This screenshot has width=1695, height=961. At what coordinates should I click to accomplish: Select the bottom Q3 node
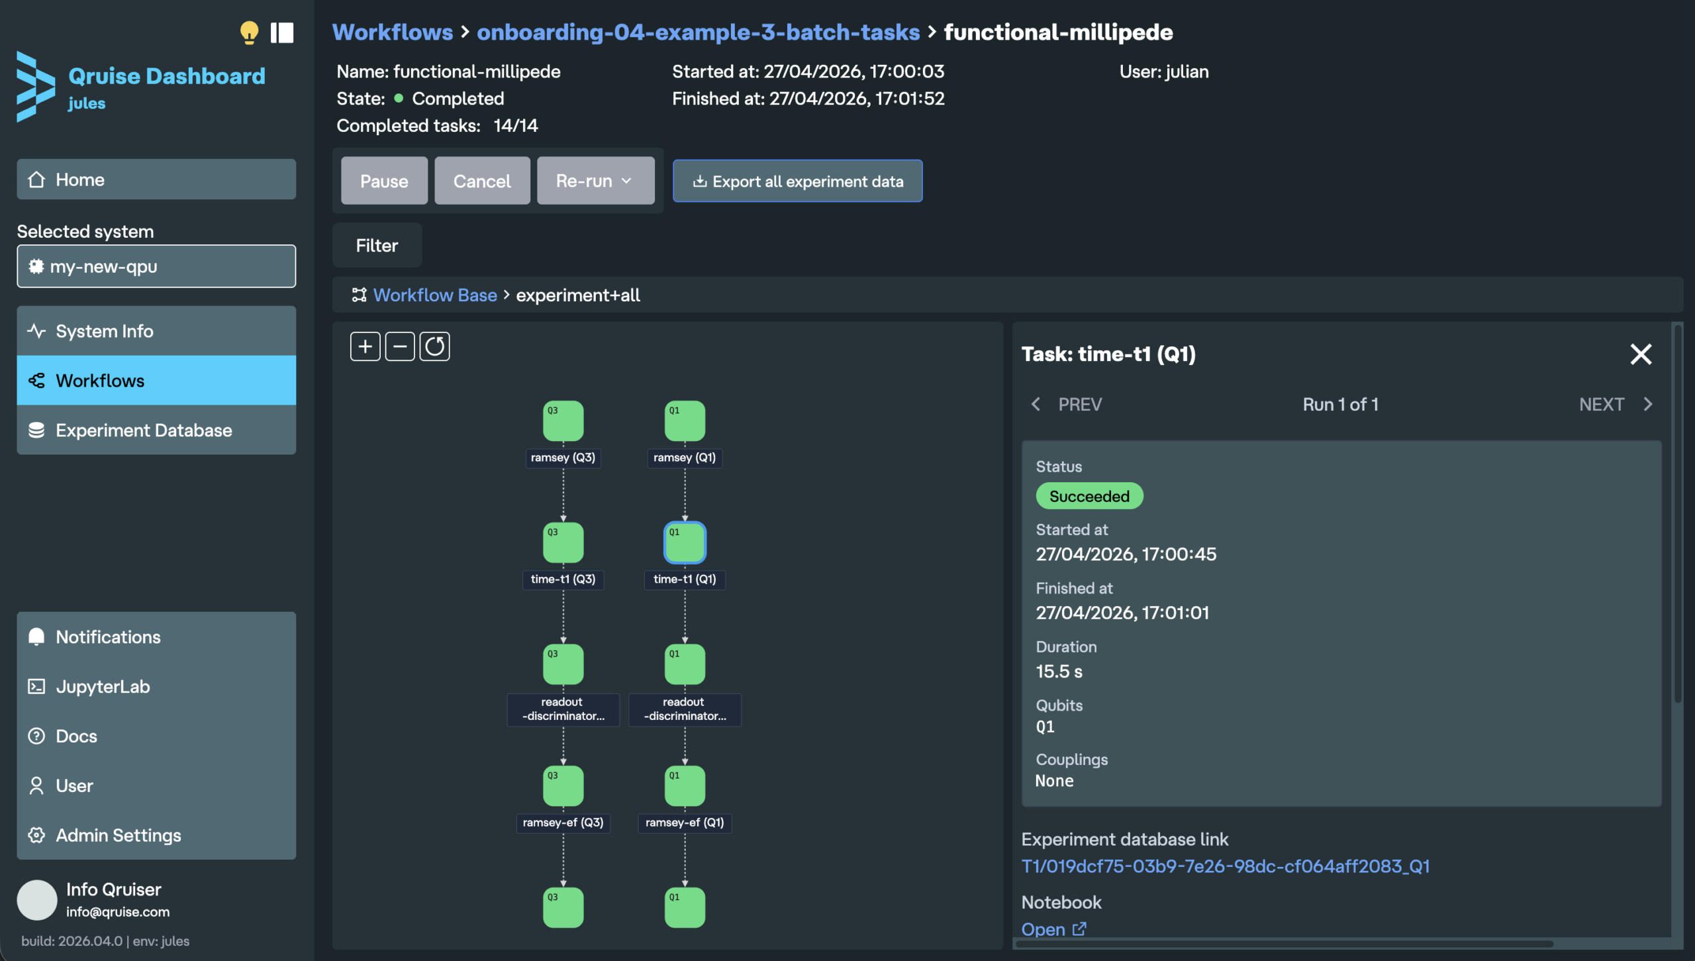(x=563, y=907)
